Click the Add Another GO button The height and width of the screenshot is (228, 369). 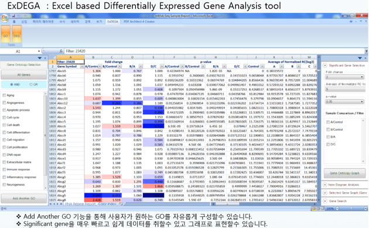coord(24,198)
